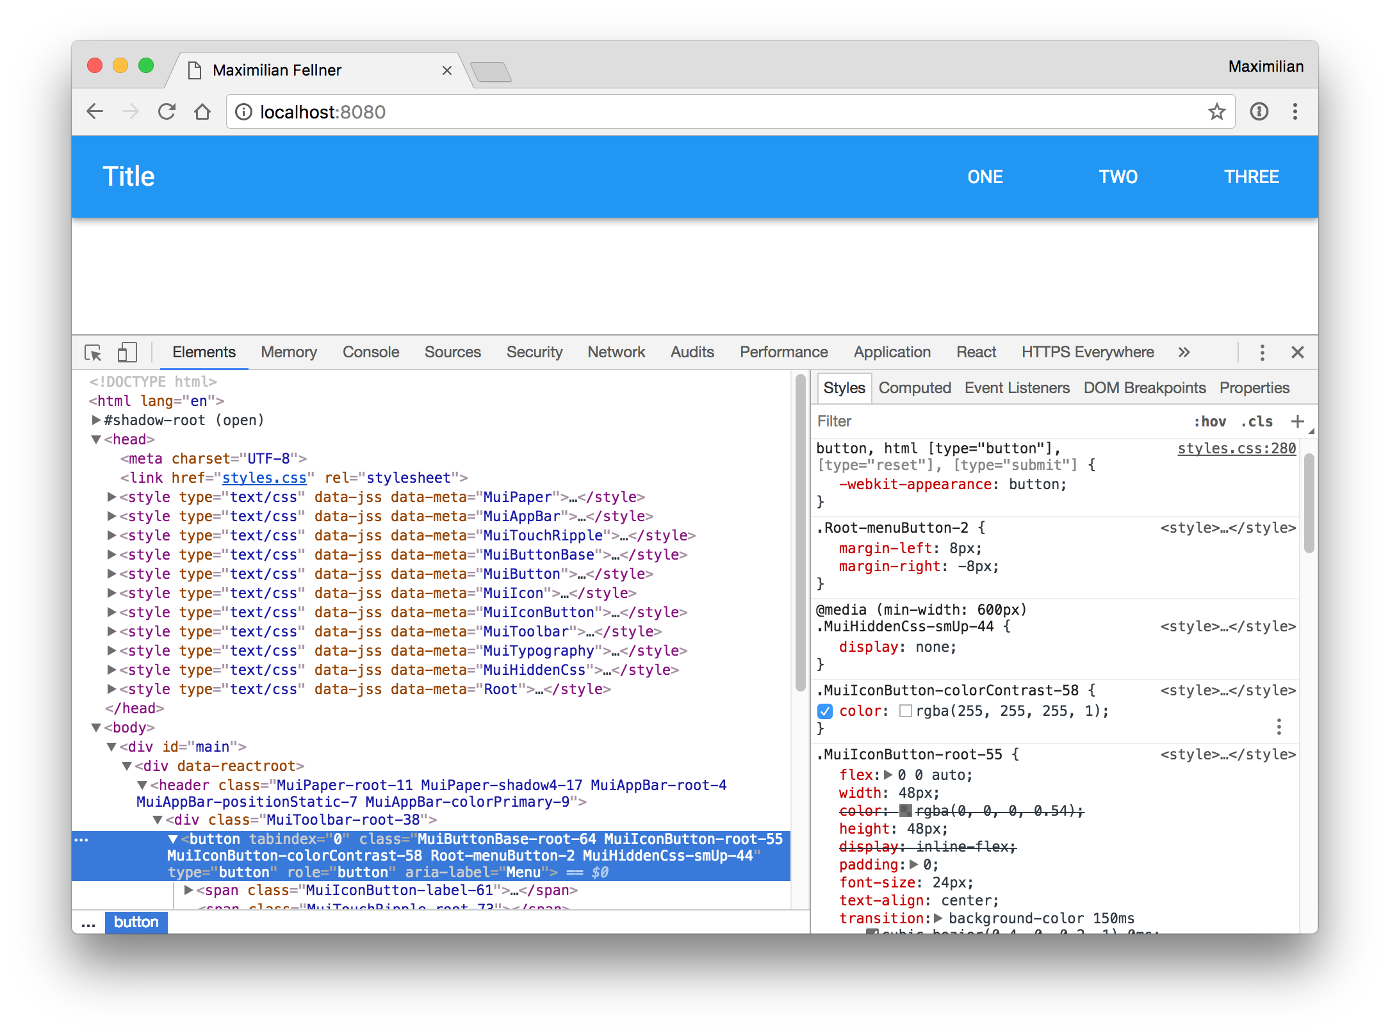This screenshot has height=1036, width=1390.
Task: Click the Filter styles input field
Action: click(x=897, y=421)
